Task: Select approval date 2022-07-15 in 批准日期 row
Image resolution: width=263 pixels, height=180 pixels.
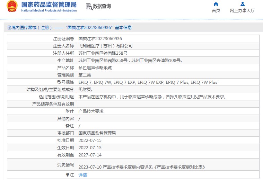Action: (90, 141)
